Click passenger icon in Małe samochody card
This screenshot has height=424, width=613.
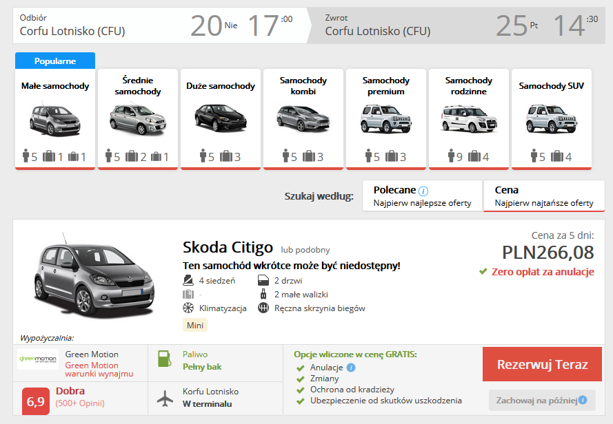[26, 156]
